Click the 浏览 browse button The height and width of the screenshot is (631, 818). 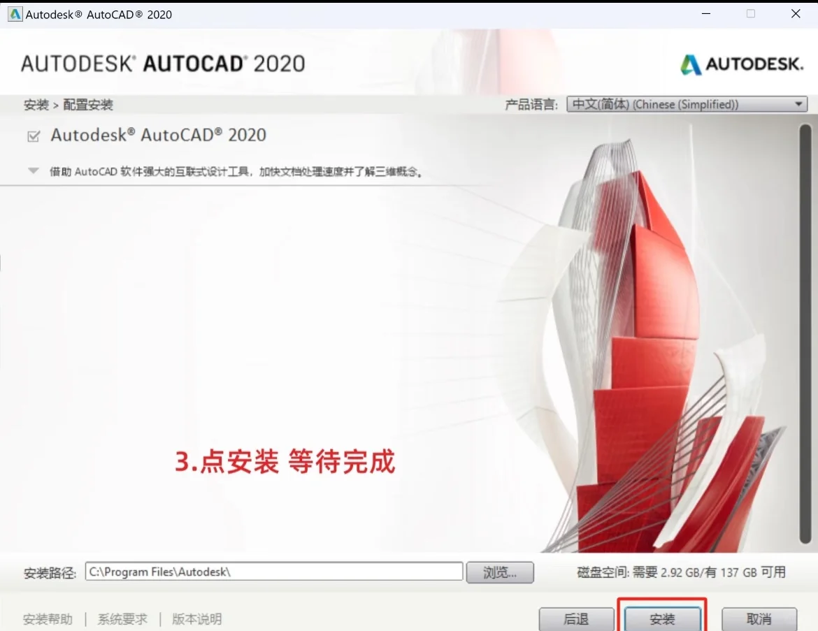click(x=499, y=572)
